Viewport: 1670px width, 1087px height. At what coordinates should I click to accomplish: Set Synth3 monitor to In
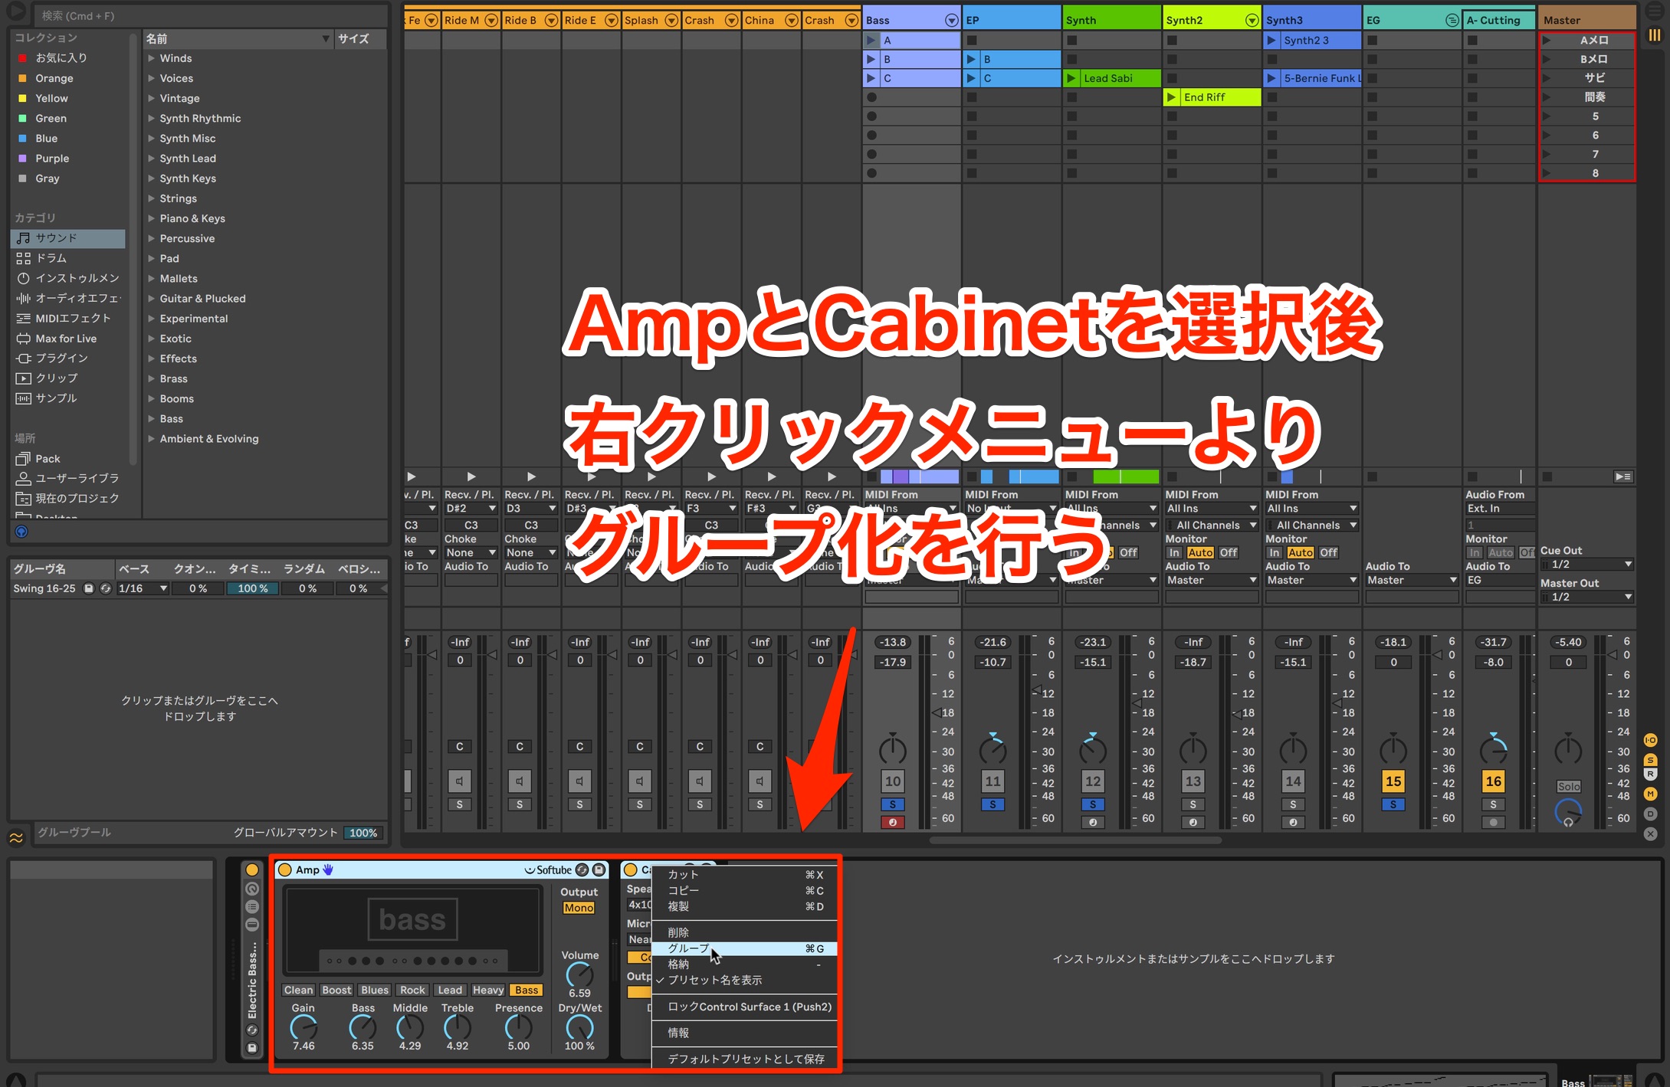tap(1275, 552)
